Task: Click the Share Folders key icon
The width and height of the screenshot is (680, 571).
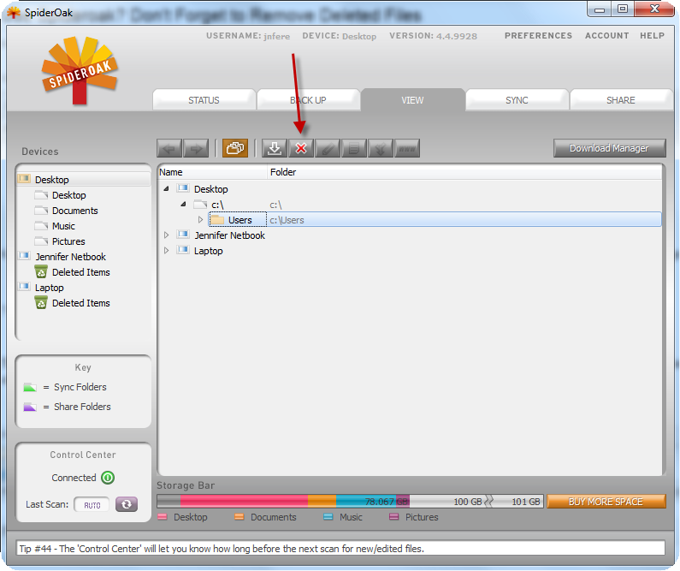Action: coord(30,407)
